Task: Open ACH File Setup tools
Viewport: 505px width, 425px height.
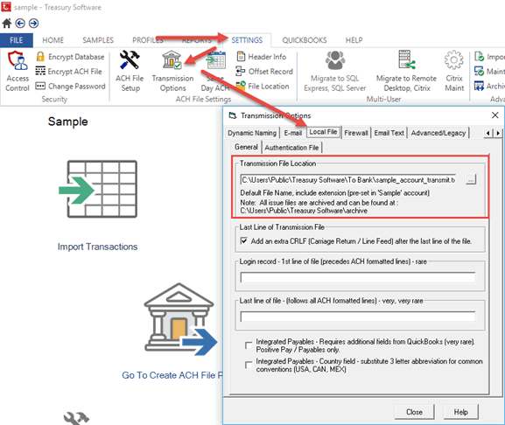Action: pyautogui.click(x=130, y=72)
